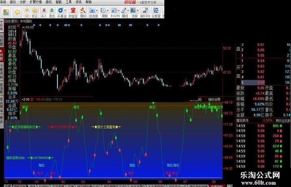Click the 中材国际 stock name
Image resolution: width=291 pixels, height=187 pixels.
(26, 21)
